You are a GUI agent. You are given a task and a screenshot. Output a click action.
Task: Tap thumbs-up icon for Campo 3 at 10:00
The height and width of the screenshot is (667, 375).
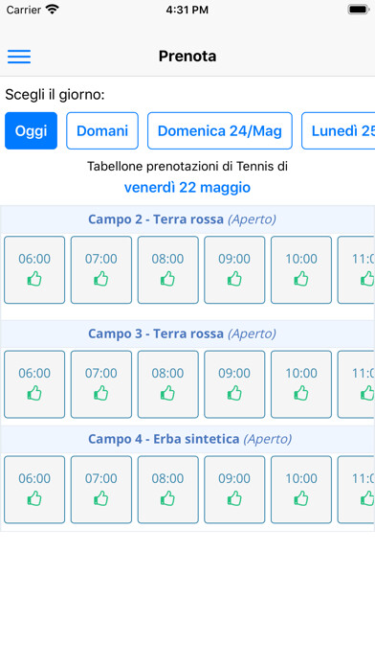tap(301, 394)
